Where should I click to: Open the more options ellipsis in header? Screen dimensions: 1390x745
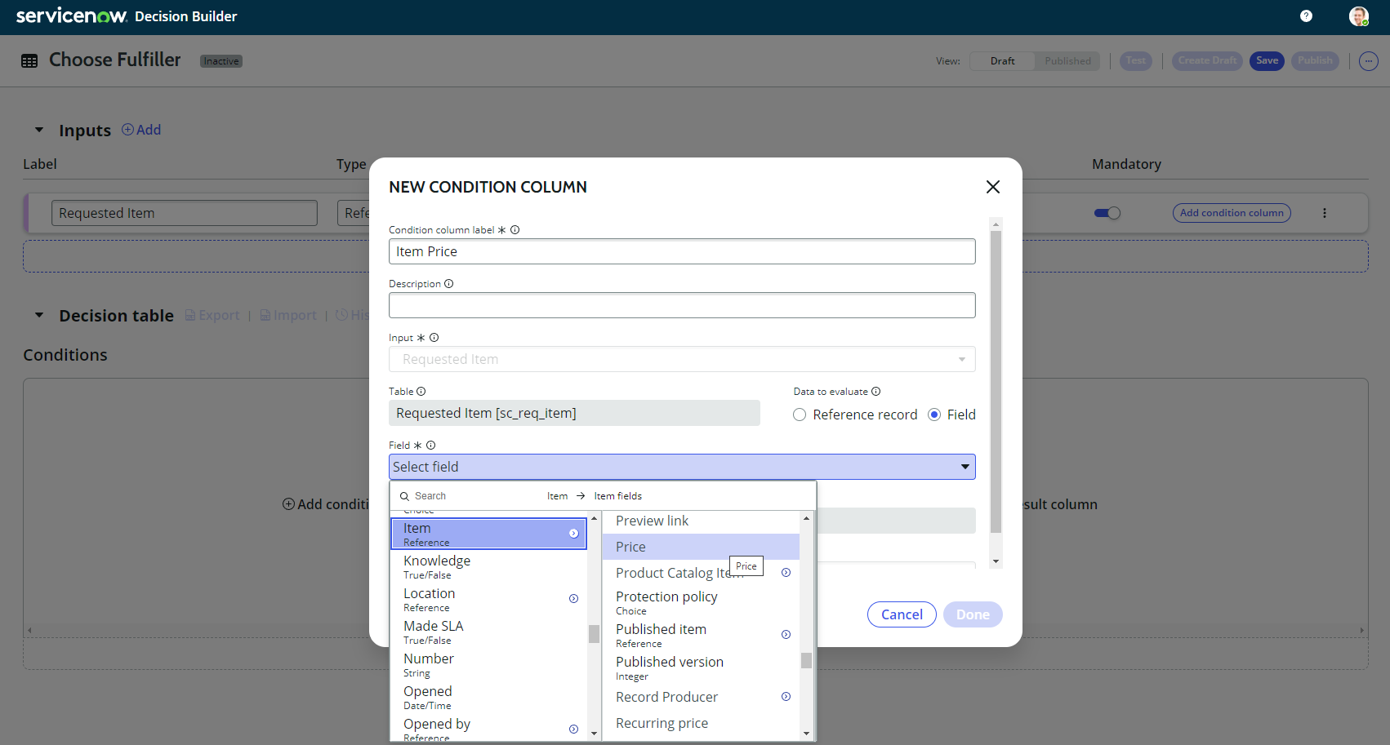tap(1369, 61)
